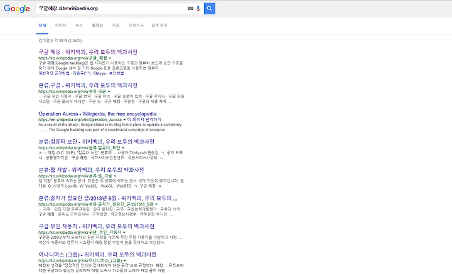The image size is (452, 274).
Task: Open the 구글 무인 자동차 result
Action: (96, 226)
